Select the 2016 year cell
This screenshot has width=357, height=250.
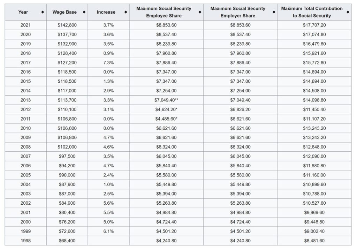coord(25,72)
